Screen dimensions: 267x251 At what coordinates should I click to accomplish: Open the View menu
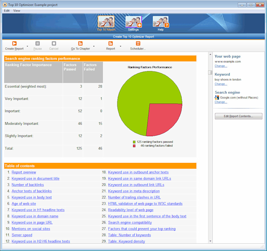(x=16, y=11)
